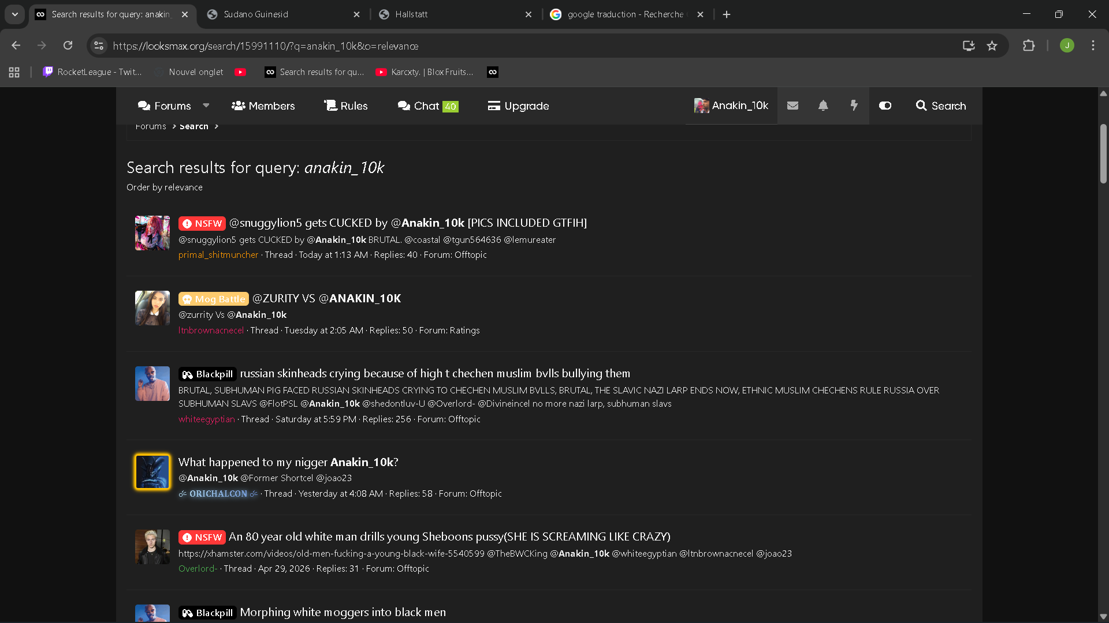Open the browser extensions puzzle icon
Viewport: 1109px width, 623px height.
pyautogui.click(x=1029, y=46)
